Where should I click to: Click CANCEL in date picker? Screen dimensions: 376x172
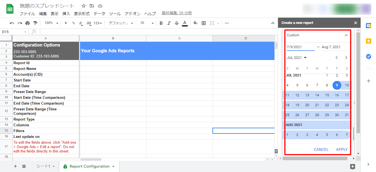(x=321, y=149)
